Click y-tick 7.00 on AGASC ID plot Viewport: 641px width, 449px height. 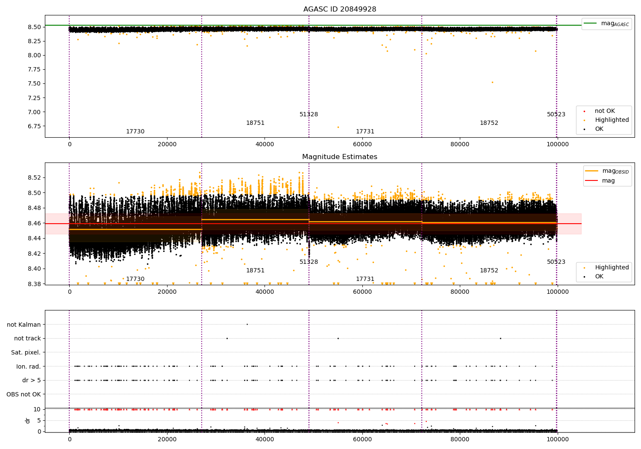pos(34,112)
